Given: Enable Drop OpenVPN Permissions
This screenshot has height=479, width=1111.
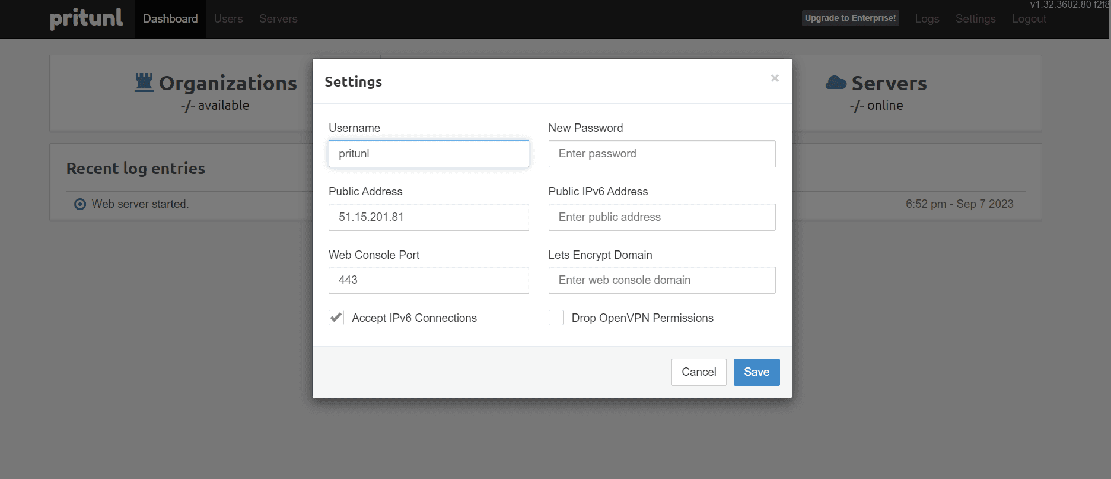Looking at the screenshot, I should (x=556, y=318).
